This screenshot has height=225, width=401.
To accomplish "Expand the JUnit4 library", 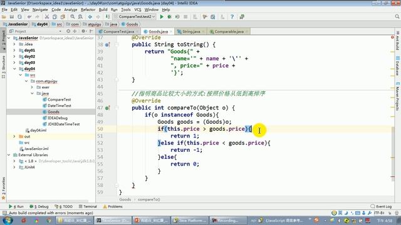I will tap(14, 167).
